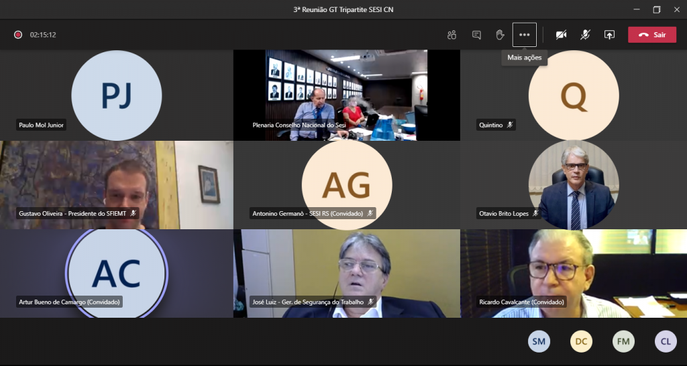
Task: Click the red Sair button to leave
Action: coord(652,35)
